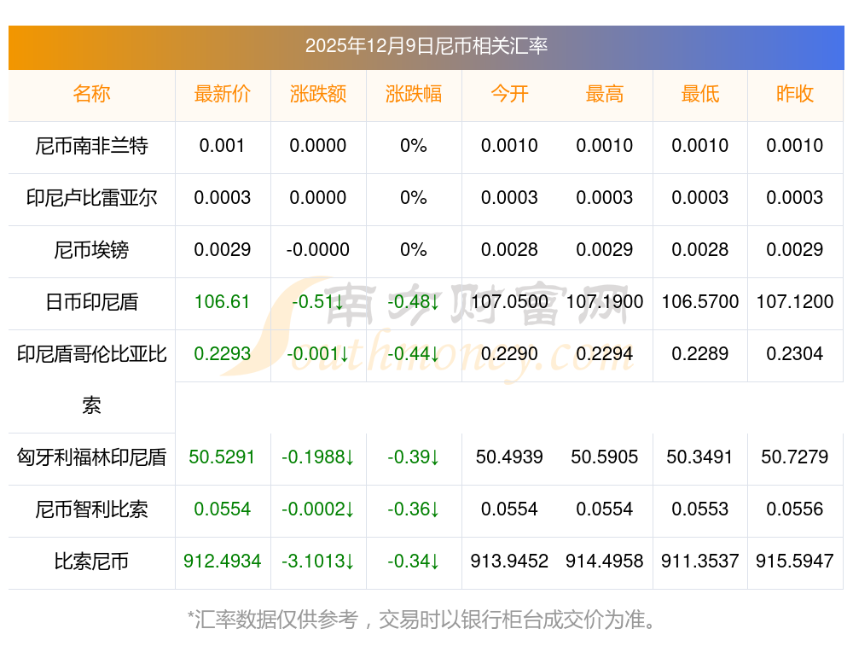Click the 最高 column header
This screenshot has width=853, height=646.
point(604,94)
